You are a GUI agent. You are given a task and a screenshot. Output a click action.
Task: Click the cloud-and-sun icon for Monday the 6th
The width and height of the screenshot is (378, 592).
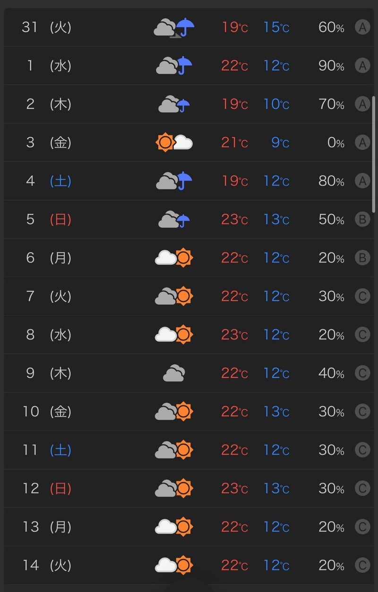(x=174, y=258)
